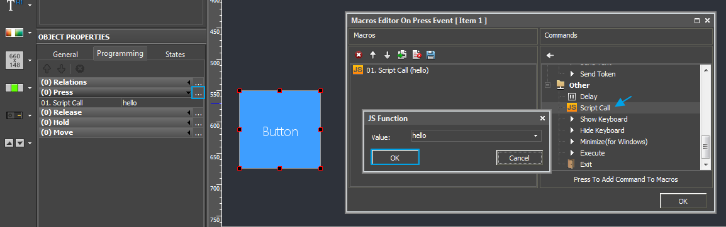Delete selected macro with red X icon

point(359,55)
